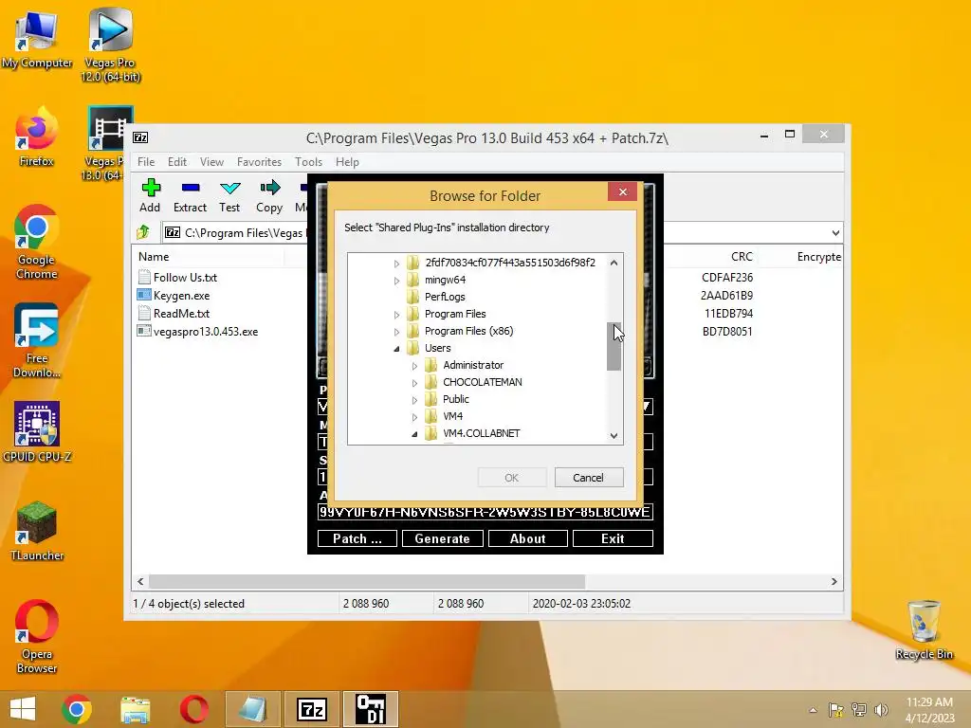Viewport: 971px width, 728px height.
Task: Click the folder tree scroll-down arrow
Action: [614, 435]
